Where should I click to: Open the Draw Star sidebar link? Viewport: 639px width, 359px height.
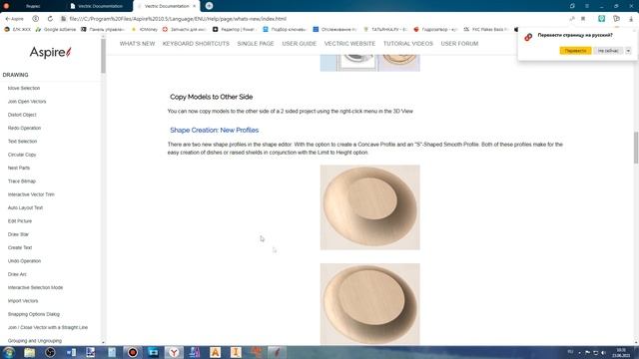pos(18,234)
